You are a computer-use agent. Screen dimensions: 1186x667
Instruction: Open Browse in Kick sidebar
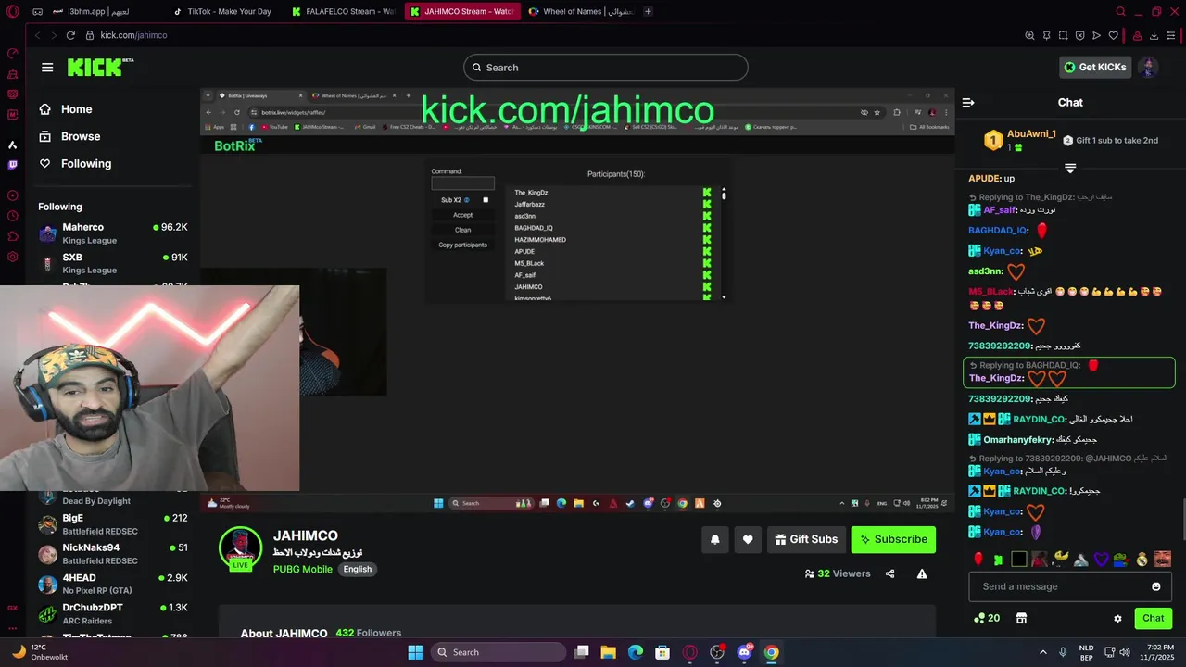click(69, 136)
